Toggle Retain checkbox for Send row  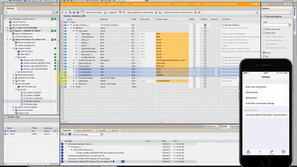click(x=194, y=87)
